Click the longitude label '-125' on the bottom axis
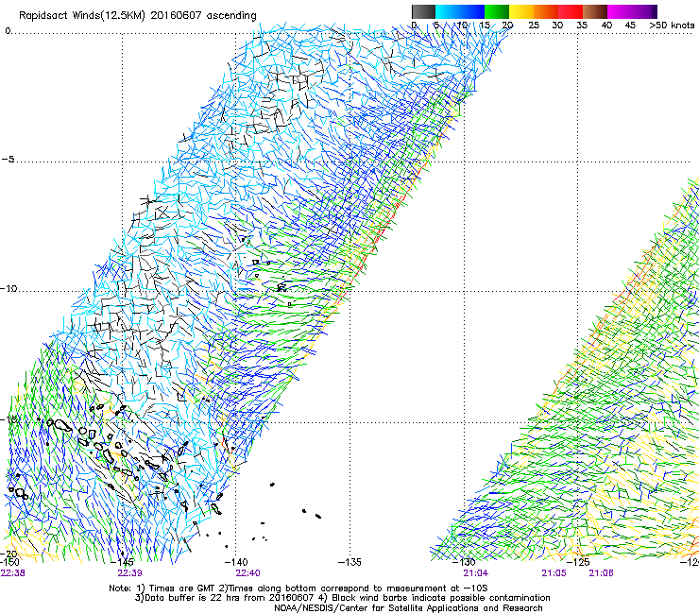The width and height of the screenshot is (699, 614). 578,562
